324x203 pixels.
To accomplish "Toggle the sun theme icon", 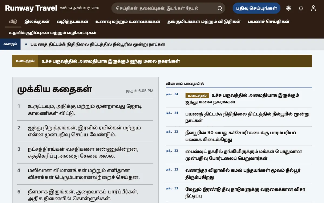I will pos(289,8).
